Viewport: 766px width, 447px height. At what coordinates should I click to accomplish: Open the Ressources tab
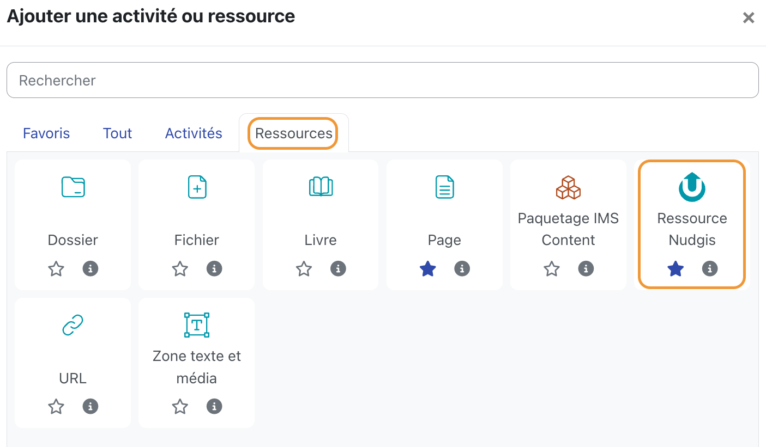click(x=293, y=133)
